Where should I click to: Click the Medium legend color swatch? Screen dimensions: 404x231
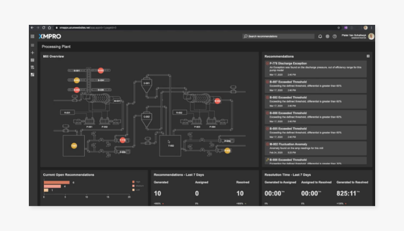[133, 185]
